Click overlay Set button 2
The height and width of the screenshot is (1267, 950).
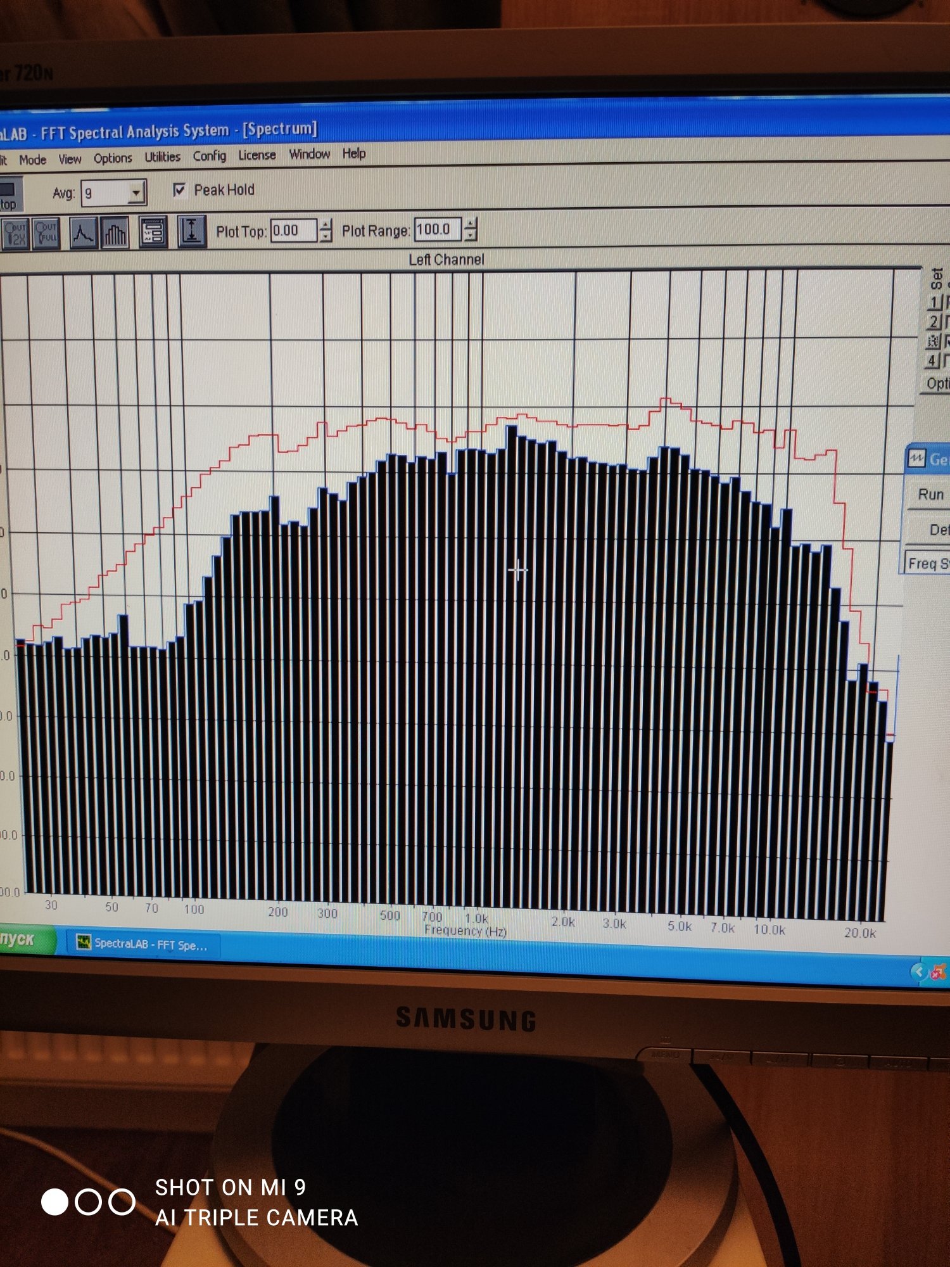935,322
